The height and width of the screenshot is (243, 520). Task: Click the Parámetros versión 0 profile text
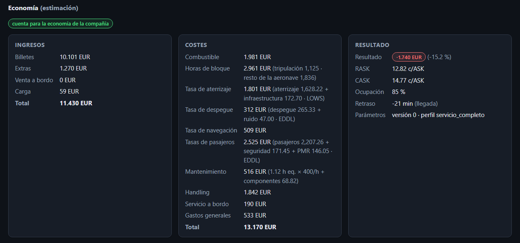click(438, 115)
